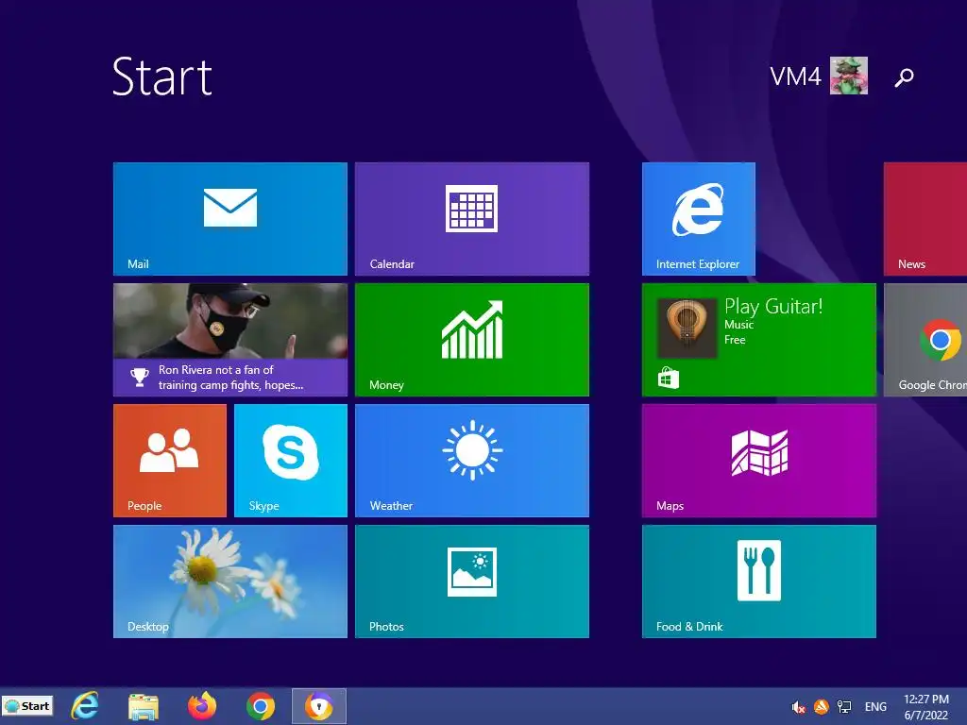Click the muted volume tray icon

pyautogui.click(x=798, y=707)
